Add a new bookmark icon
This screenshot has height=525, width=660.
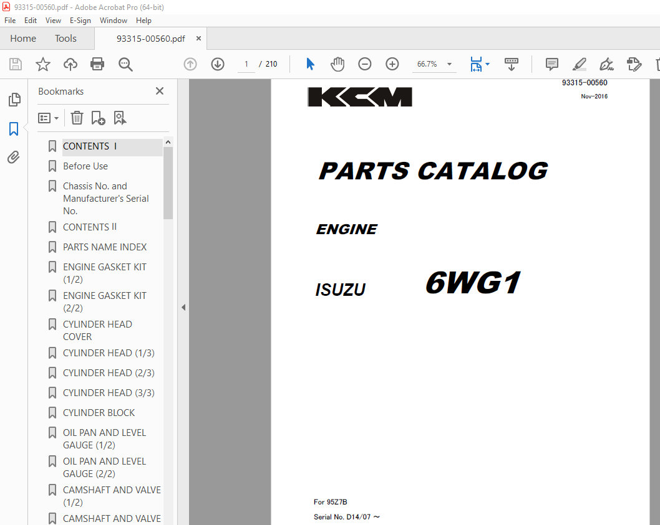[98, 118]
